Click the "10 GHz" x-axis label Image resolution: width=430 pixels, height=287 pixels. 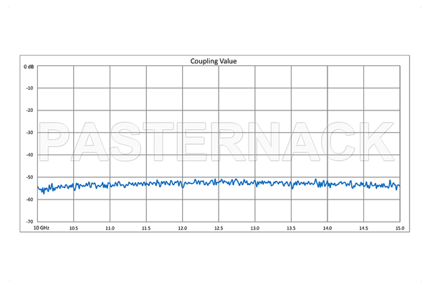point(40,227)
